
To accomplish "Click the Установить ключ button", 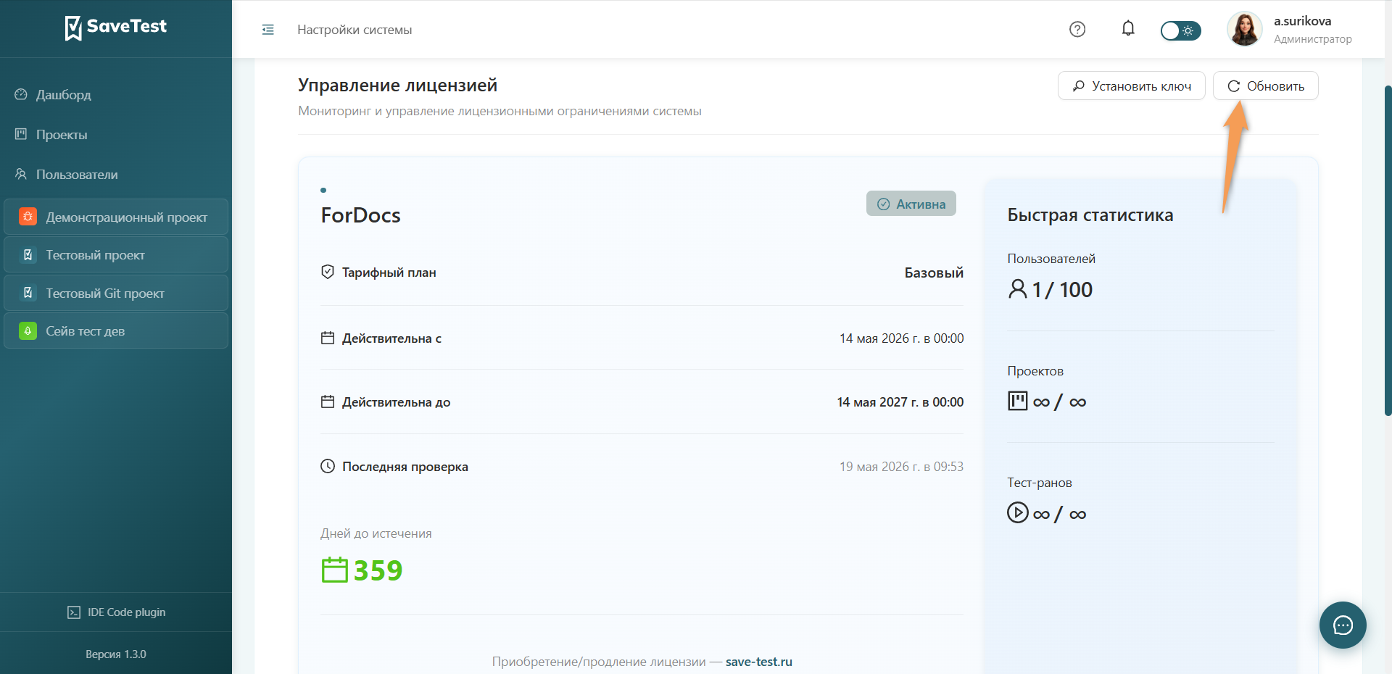I will coord(1131,86).
